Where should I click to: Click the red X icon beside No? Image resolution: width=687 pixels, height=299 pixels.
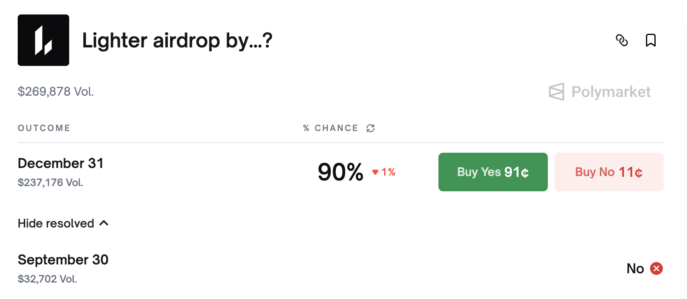click(x=656, y=268)
